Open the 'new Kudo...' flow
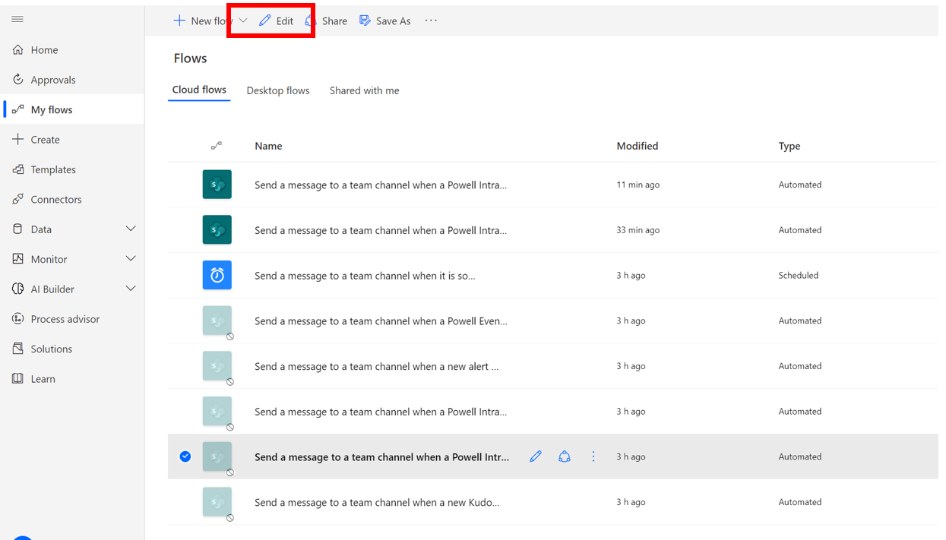 (377, 502)
